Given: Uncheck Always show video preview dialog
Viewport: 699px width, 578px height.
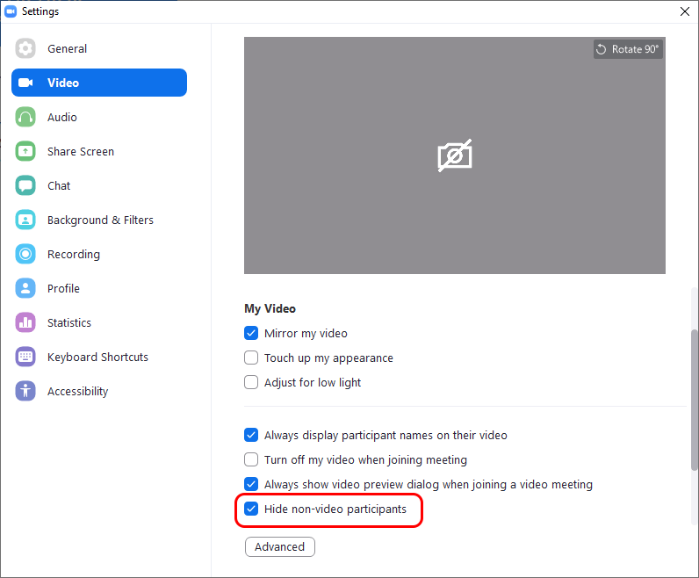Looking at the screenshot, I should [251, 484].
